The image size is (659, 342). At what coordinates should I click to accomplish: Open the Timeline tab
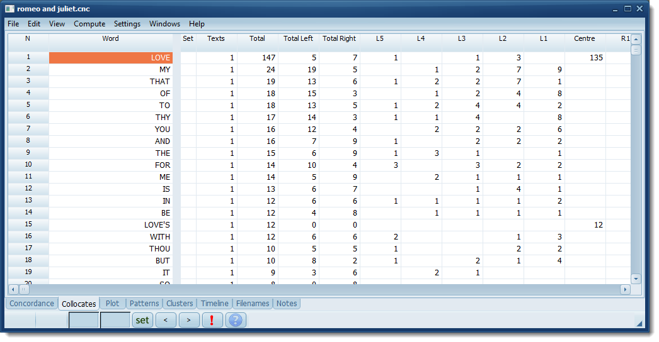click(214, 304)
